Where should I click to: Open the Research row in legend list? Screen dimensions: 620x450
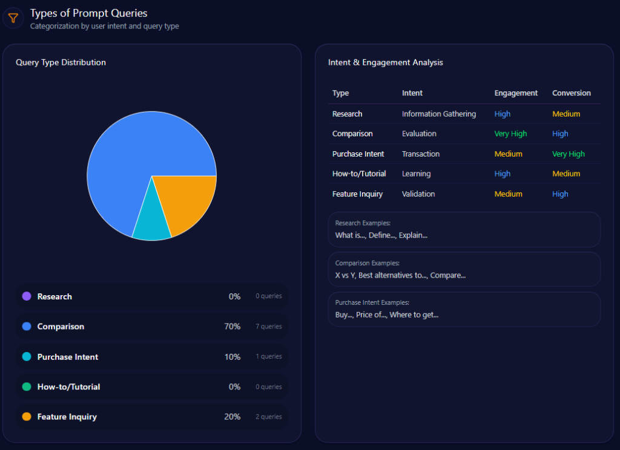coord(151,296)
